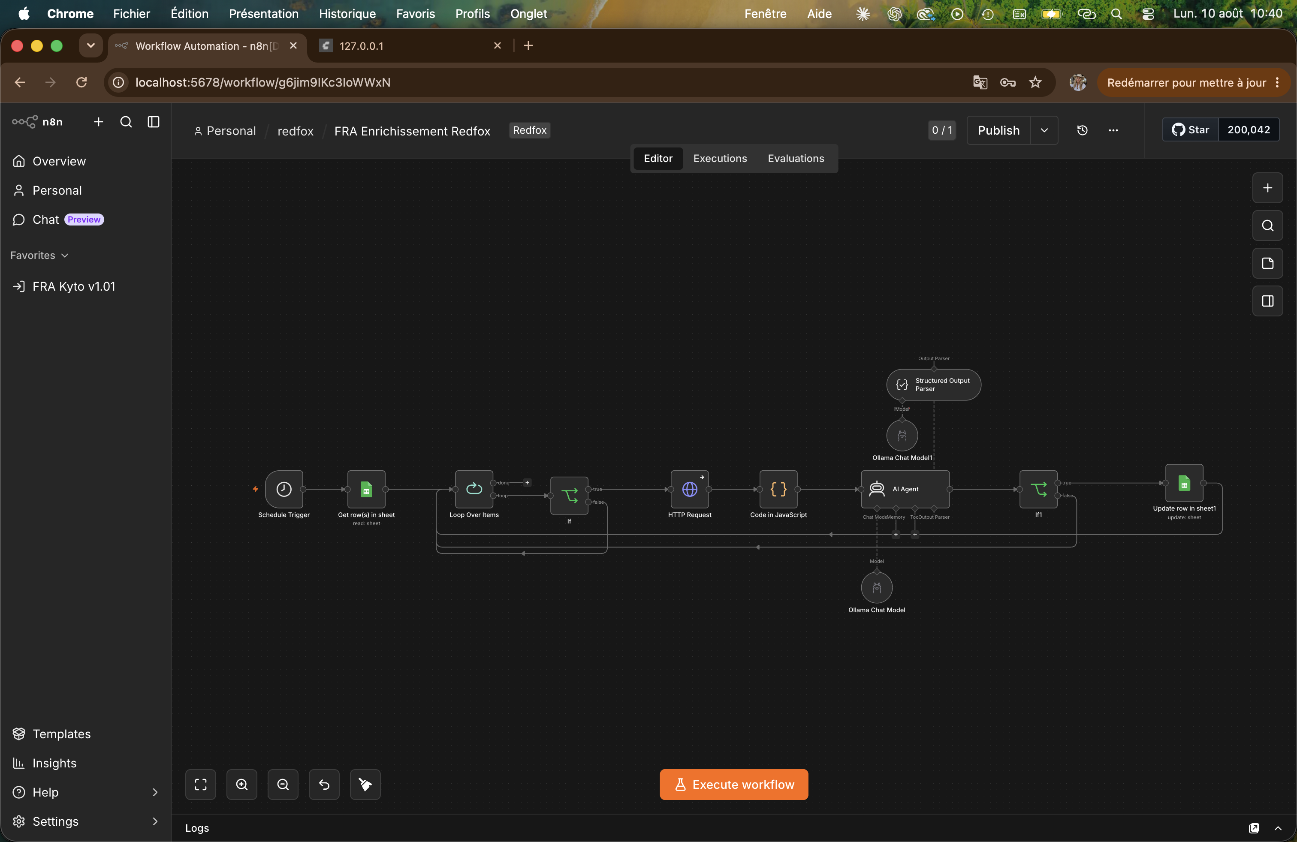This screenshot has width=1297, height=842.
Task: Expand the Settings submenu
Action: click(155, 821)
